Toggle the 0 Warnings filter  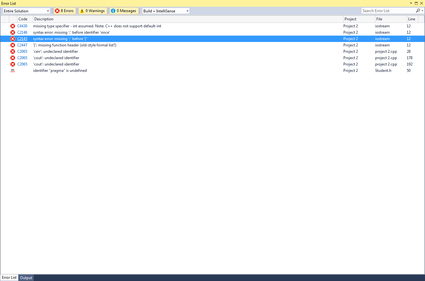[x=93, y=11]
